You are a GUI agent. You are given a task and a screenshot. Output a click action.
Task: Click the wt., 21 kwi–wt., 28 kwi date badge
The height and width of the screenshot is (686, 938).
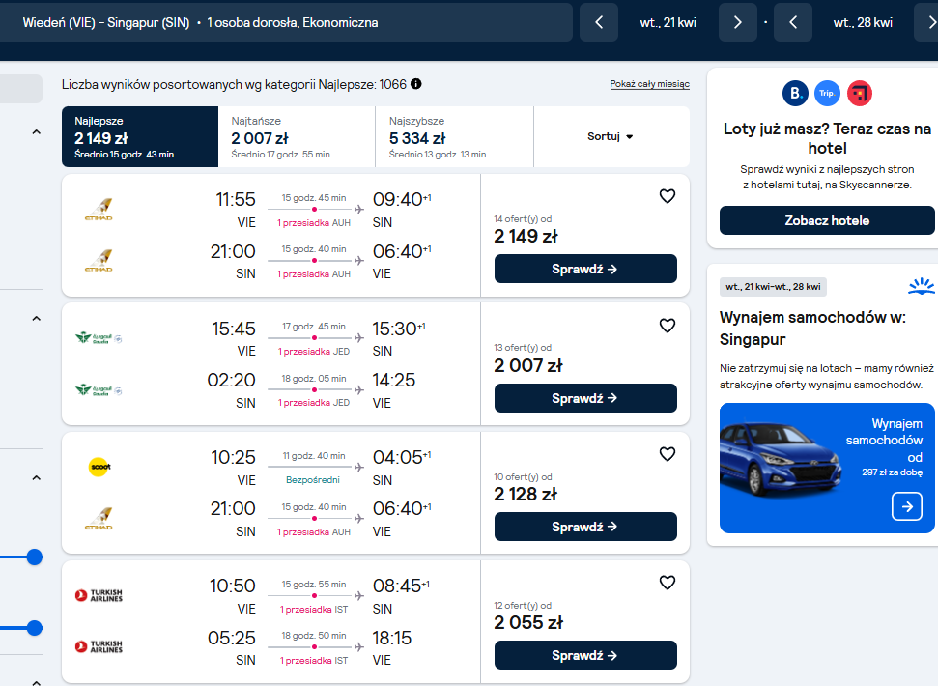(773, 287)
